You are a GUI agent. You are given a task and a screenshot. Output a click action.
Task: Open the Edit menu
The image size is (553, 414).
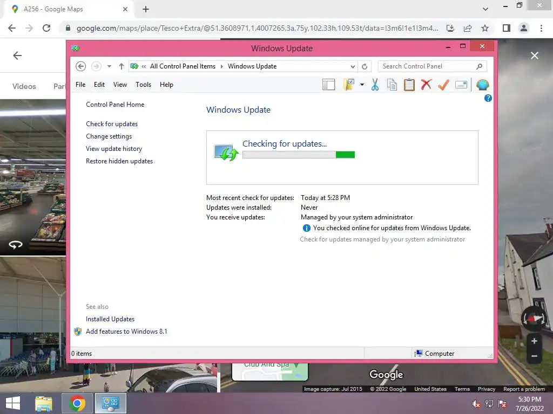[99, 85]
